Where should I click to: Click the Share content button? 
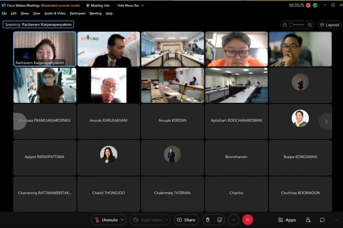click(186, 220)
